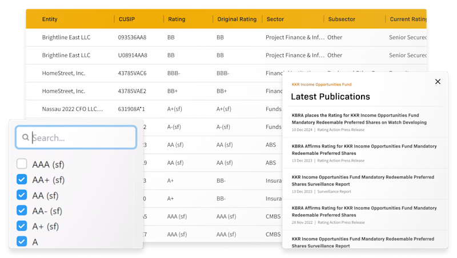Click the 'Other' subsector in second row
The image size is (457, 258).
[x=335, y=55]
